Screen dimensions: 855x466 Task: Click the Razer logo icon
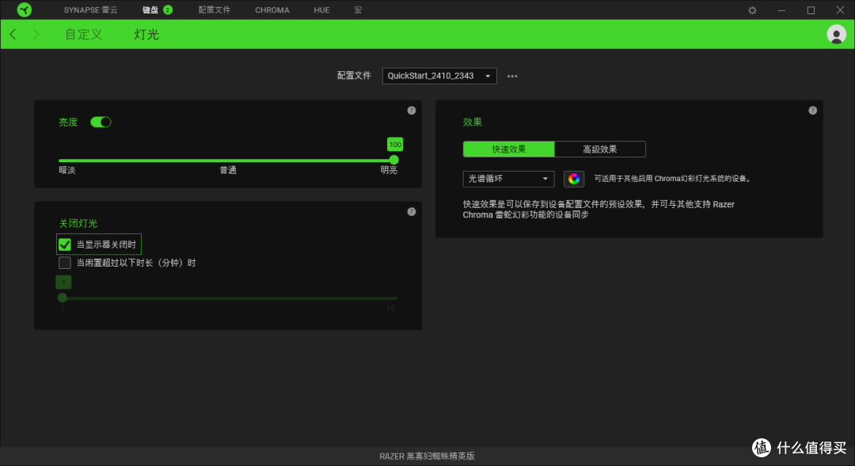click(25, 9)
